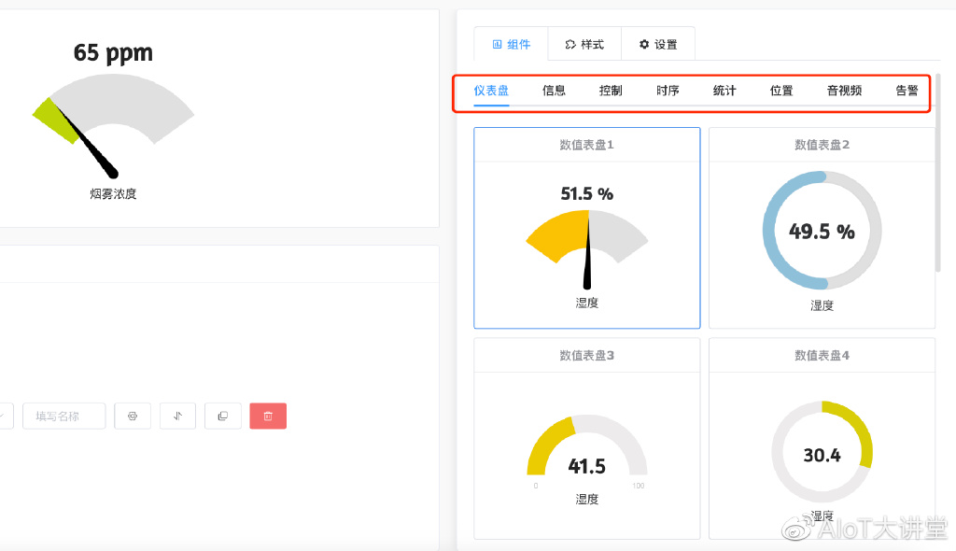Choose the 数值表盘4 donut gauge
Screen dimensions: 956x551
tap(822, 438)
